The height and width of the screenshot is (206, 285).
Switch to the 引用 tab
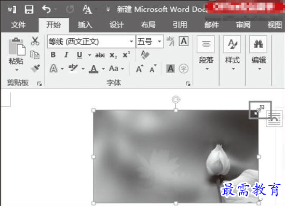(x=180, y=25)
